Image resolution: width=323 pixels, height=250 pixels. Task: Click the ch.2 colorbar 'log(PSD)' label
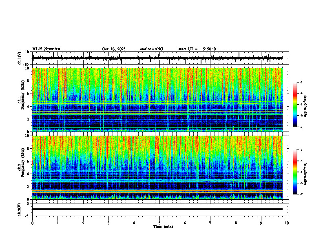pyautogui.click(x=305, y=174)
